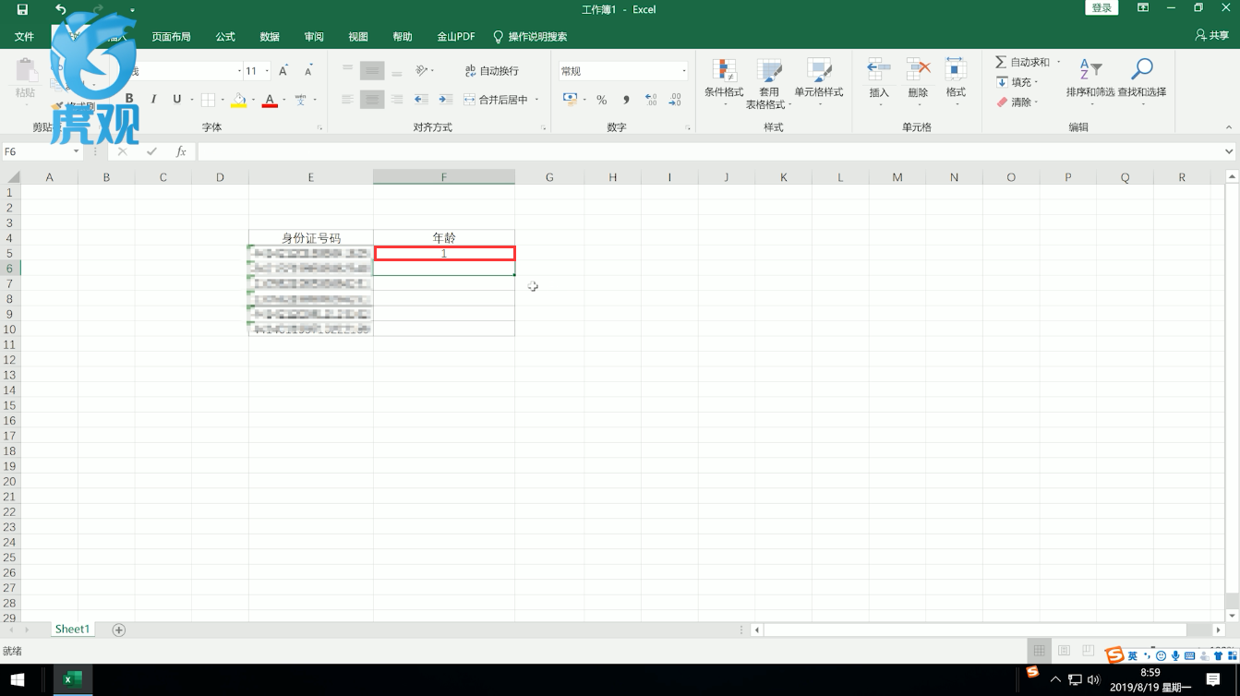Expand the 自动求和 dropdown arrow

point(1059,62)
